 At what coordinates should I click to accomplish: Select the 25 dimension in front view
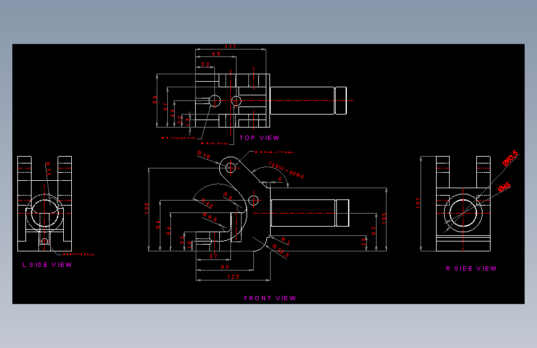tap(364, 242)
